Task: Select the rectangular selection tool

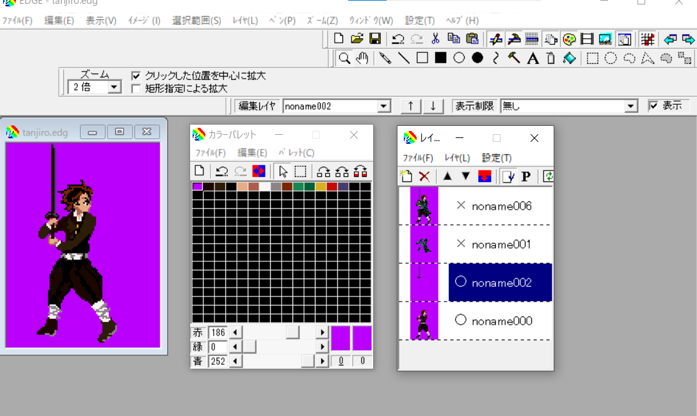Action: (x=592, y=58)
